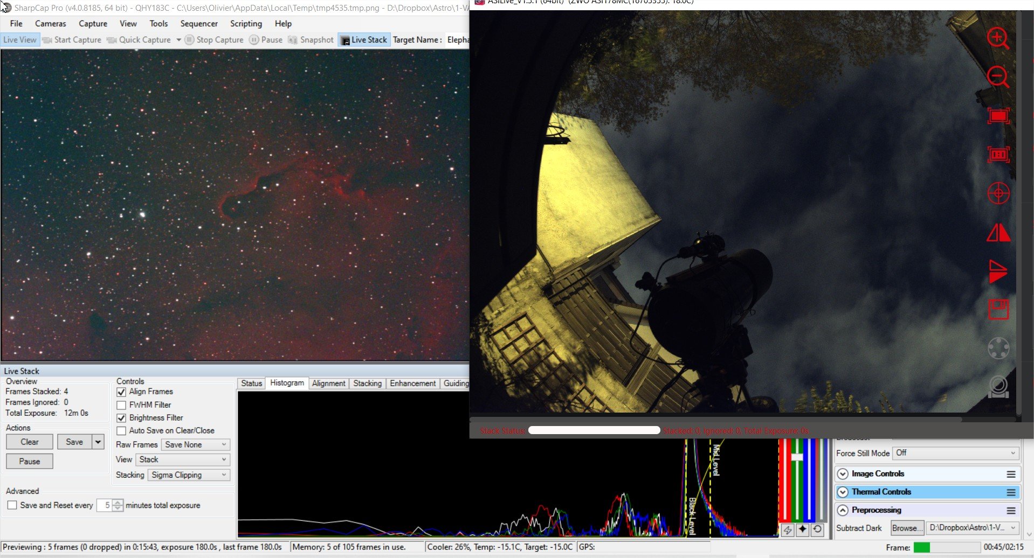The image size is (1034, 558).
Task: Click the red zoom-in magnifier icon
Action: pyautogui.click(x=998, y=38)
